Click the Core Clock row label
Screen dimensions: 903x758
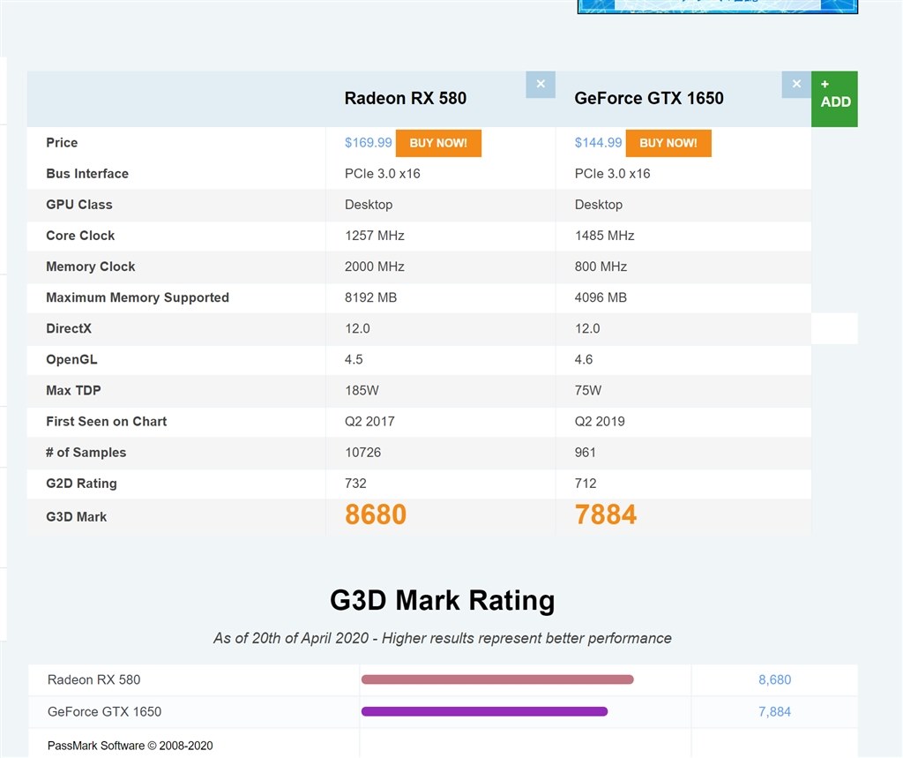tap(80, 236)
